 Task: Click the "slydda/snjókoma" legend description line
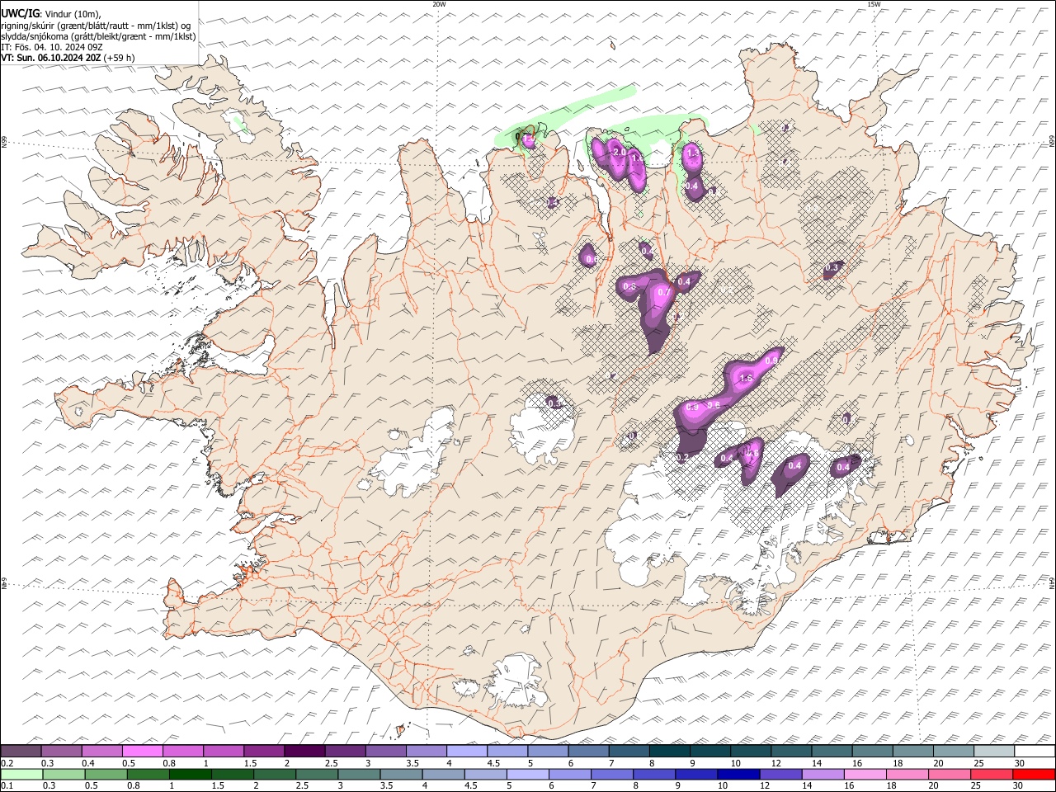[98, 35]
